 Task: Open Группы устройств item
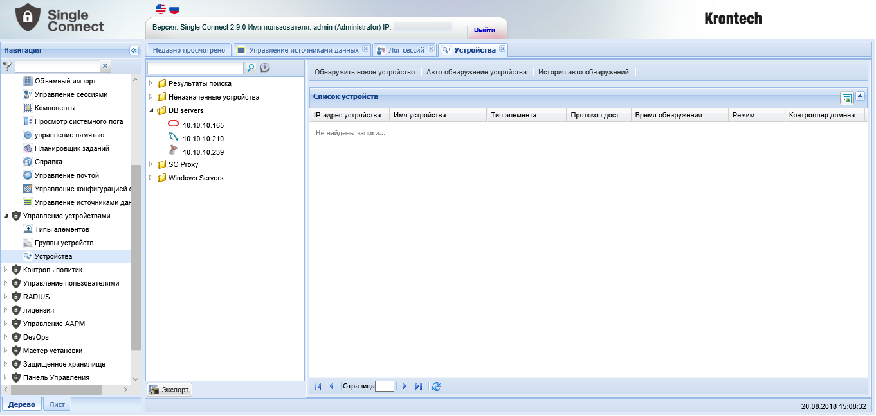tap(64, 243)
